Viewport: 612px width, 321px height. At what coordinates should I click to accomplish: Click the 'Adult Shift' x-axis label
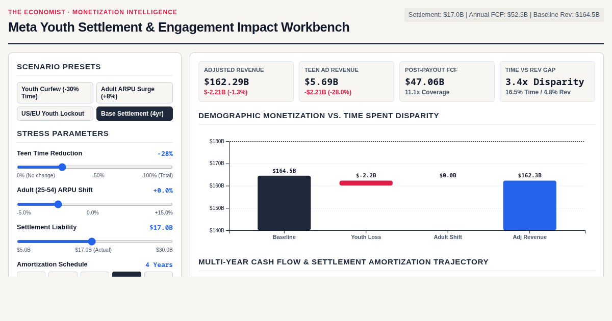tap(448, 237)
